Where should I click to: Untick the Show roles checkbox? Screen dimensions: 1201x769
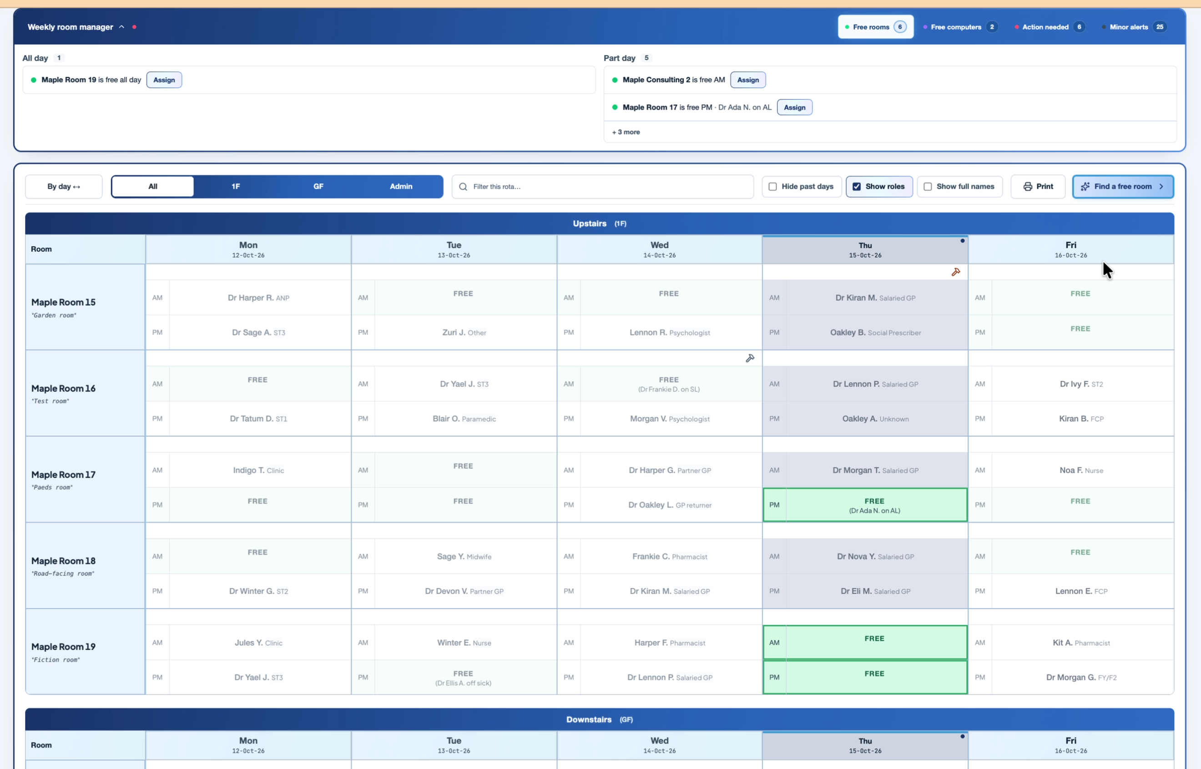click(856, 186)
